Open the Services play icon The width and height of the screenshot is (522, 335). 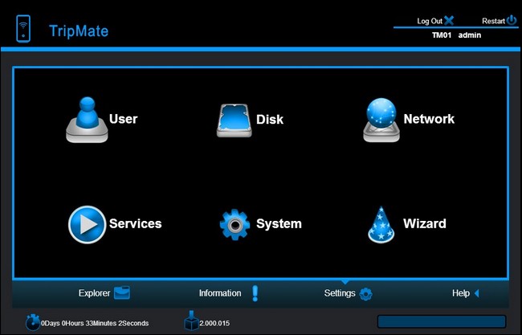(88, 224)
